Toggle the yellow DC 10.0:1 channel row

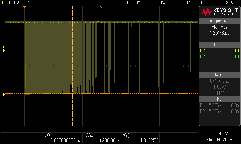(x=220, y=51)
